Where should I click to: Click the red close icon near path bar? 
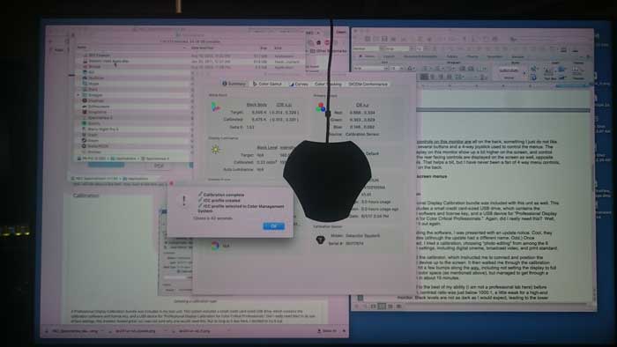coord(171,183)
